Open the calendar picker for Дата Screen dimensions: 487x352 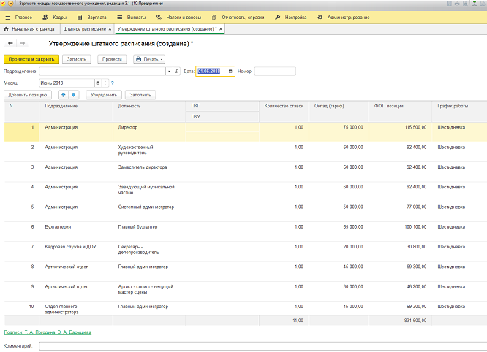230,72
